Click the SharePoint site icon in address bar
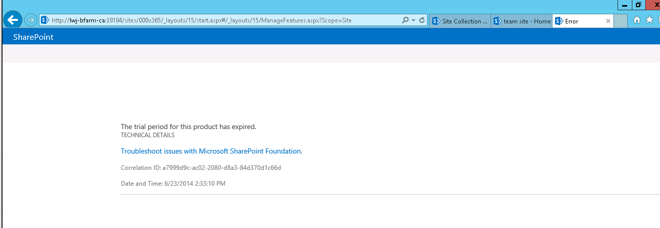This screenshot has height=228, width=660. pyautogui.click(x=45, y=20)
